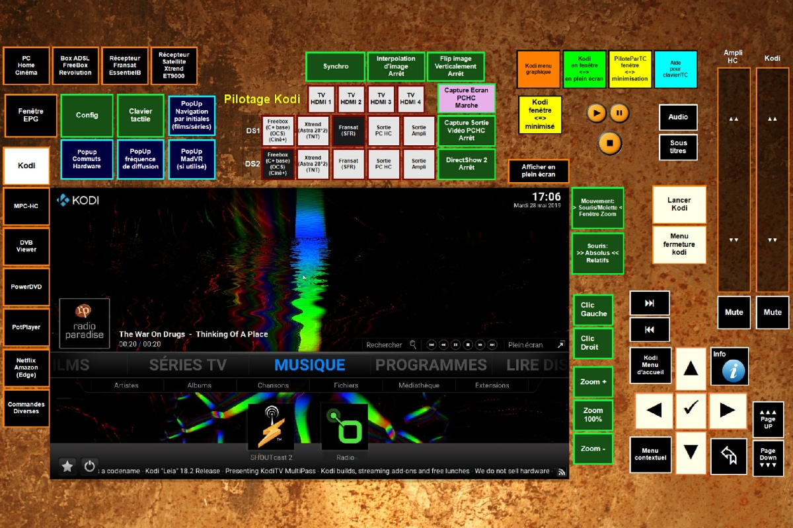The height and width of the screenshot is (528, 793).
Task: Click the skip-next remote button above skip-previous
Action: (650, 303)
